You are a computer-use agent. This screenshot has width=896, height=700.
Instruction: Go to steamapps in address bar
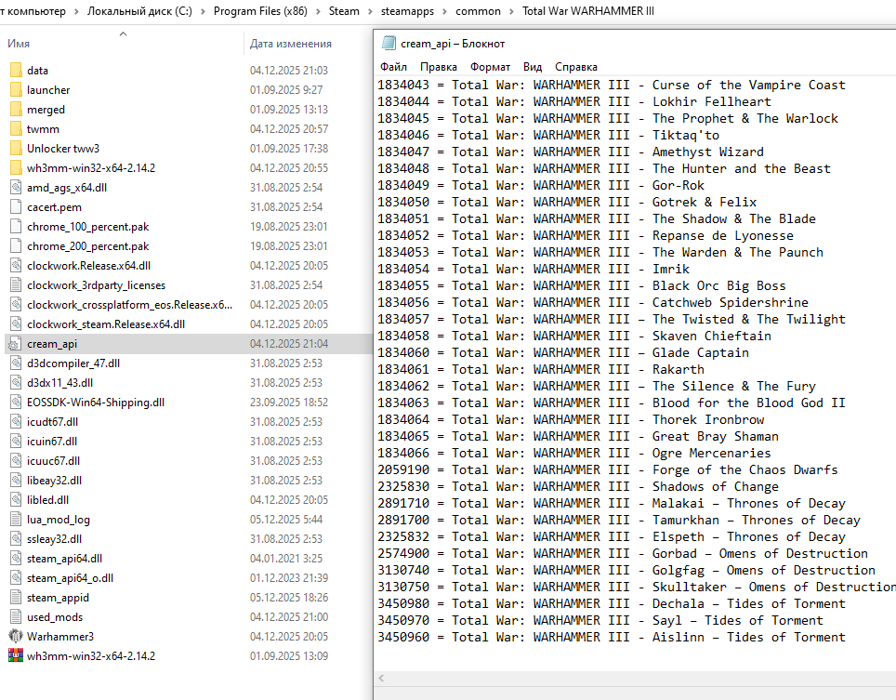pyautogui.click(x=407, y=11)
